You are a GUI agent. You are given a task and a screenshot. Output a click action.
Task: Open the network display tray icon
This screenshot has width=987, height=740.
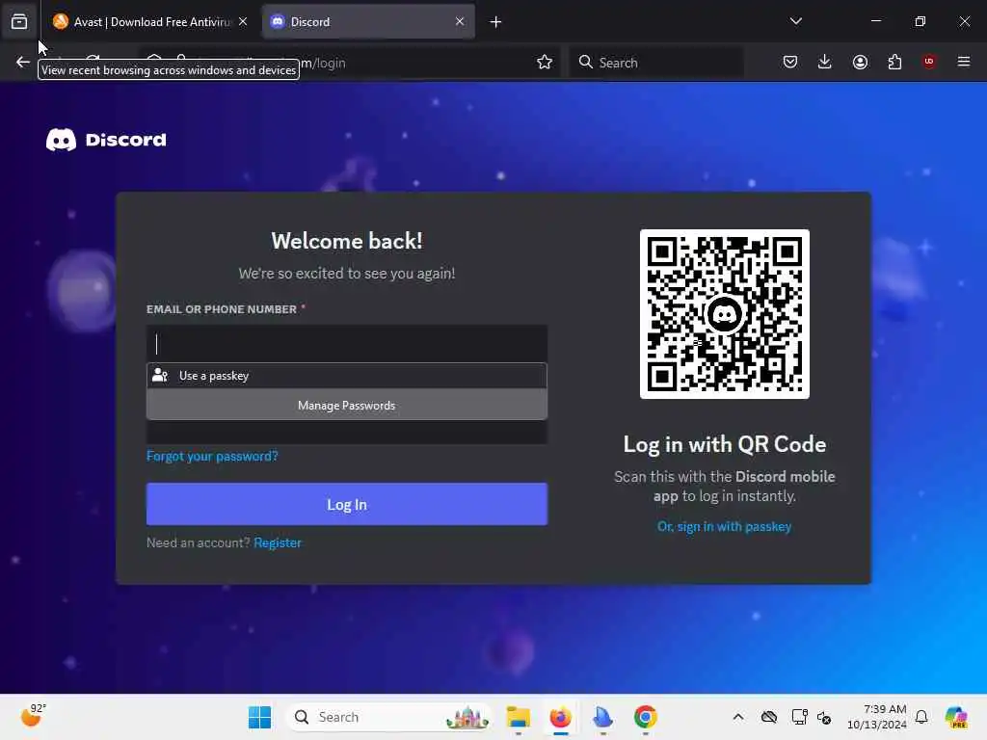click(799, 717)
